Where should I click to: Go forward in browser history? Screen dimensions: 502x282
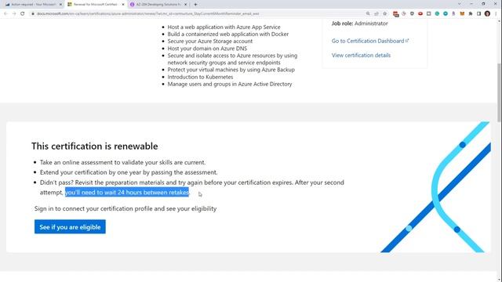pyautogui.click(x=14, y=14)
